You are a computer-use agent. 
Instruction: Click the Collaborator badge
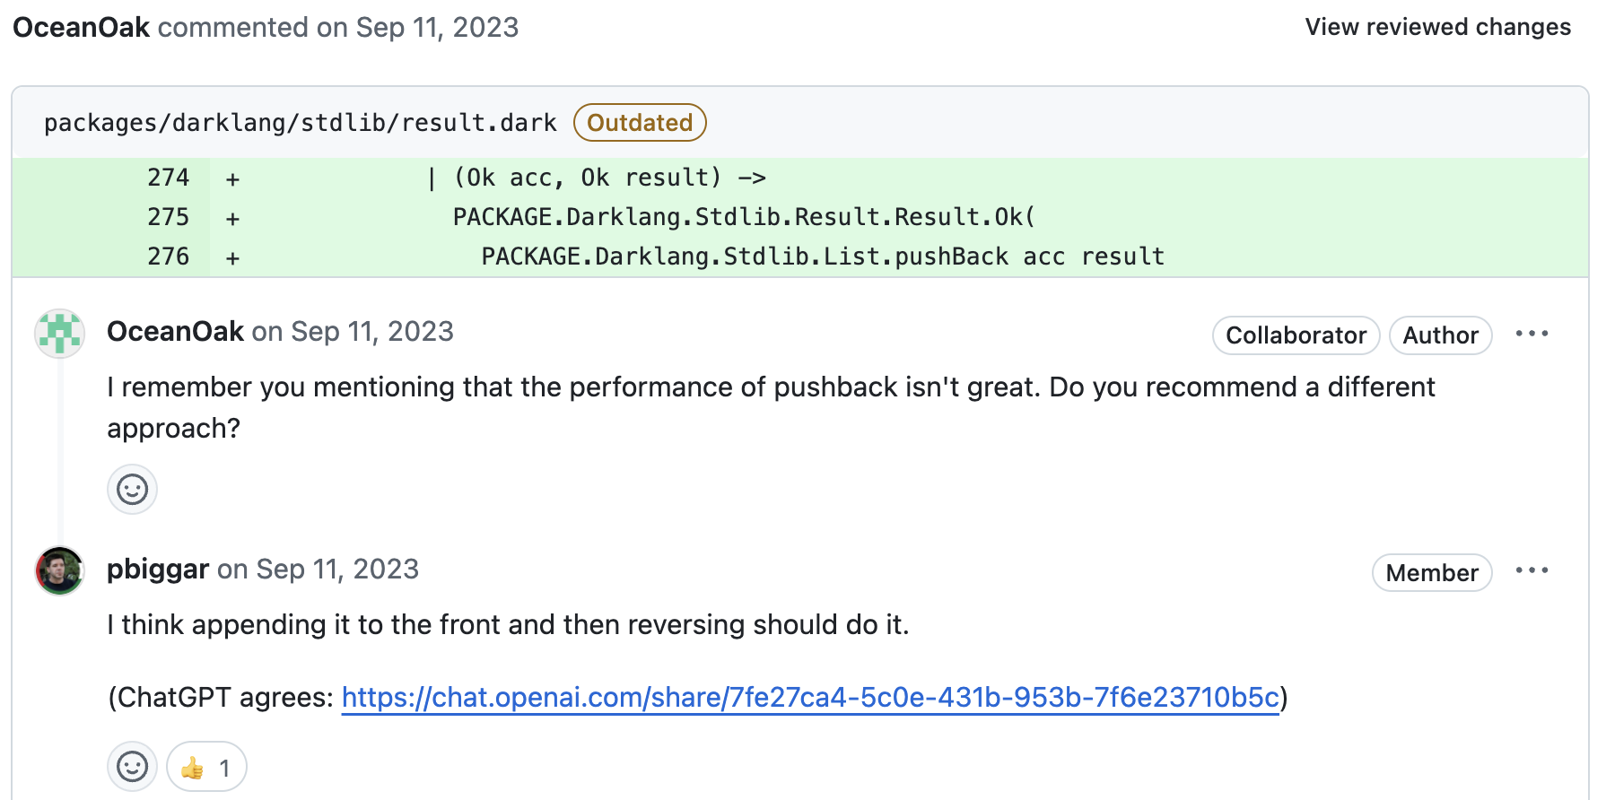click(1296, 335)
